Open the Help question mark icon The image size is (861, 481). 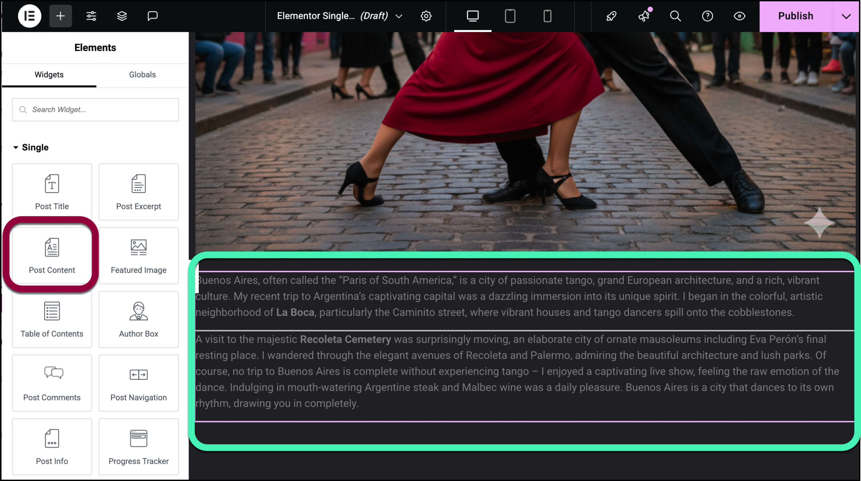(707, 16)
